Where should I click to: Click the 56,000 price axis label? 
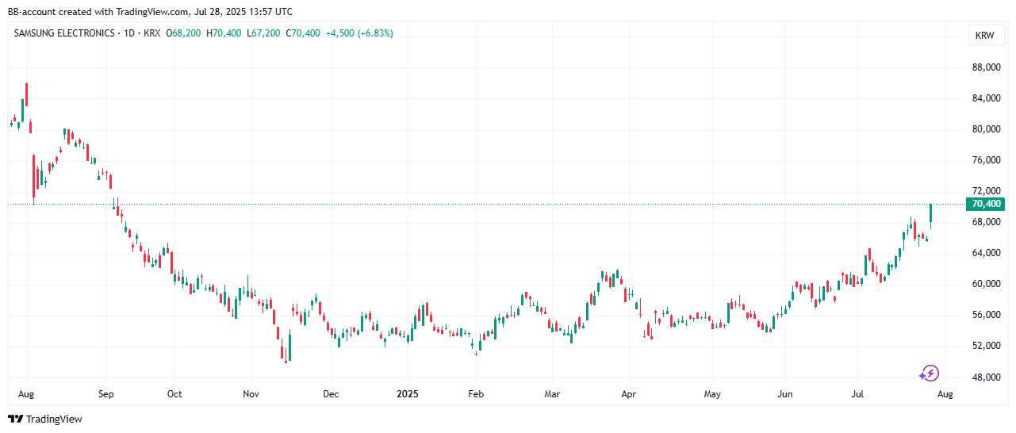[986, 315]
